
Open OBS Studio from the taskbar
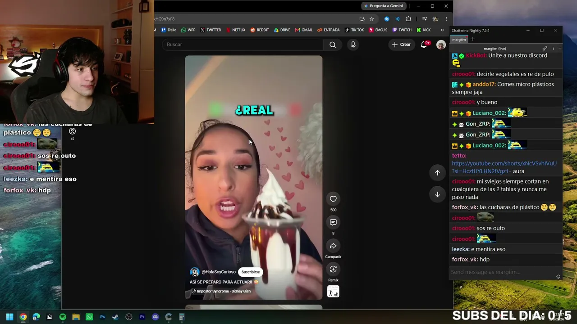tap(129, 317)
